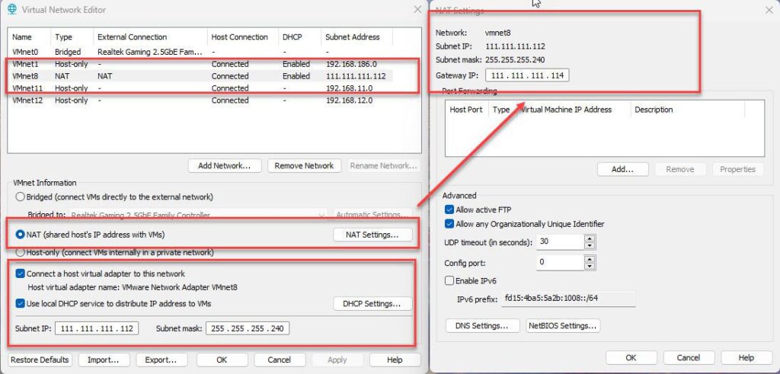
Task: Toggle Connect a host virtual adapter checkbox
Action: [x=21, y=273]
